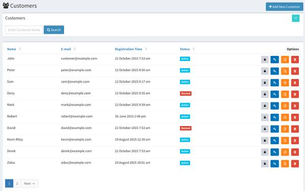Edit customer Mark with orange icon

[285, 106]
